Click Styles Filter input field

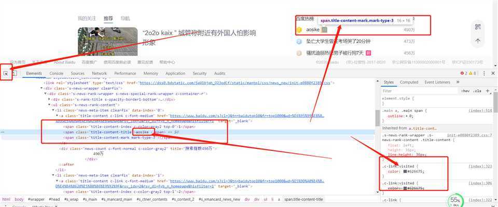coord(419,91)
